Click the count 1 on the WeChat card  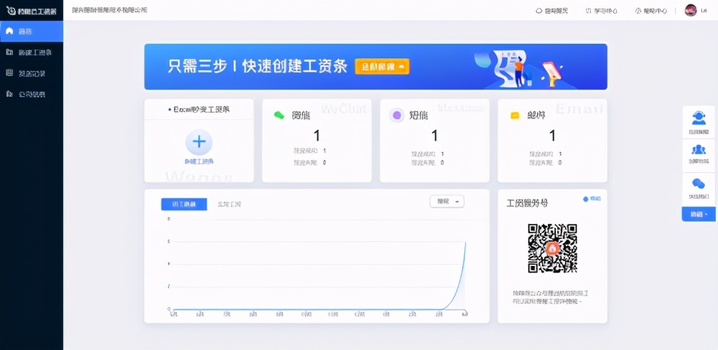(317, 136)
